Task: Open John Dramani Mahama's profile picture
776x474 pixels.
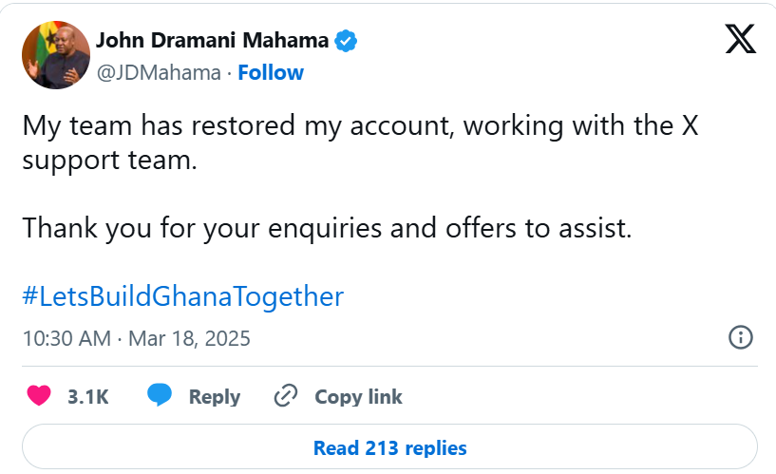Action: point(55,55)
